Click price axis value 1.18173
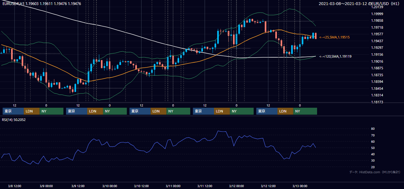The height and width of the screenshot is (189, 404). [x=377, y=102]
